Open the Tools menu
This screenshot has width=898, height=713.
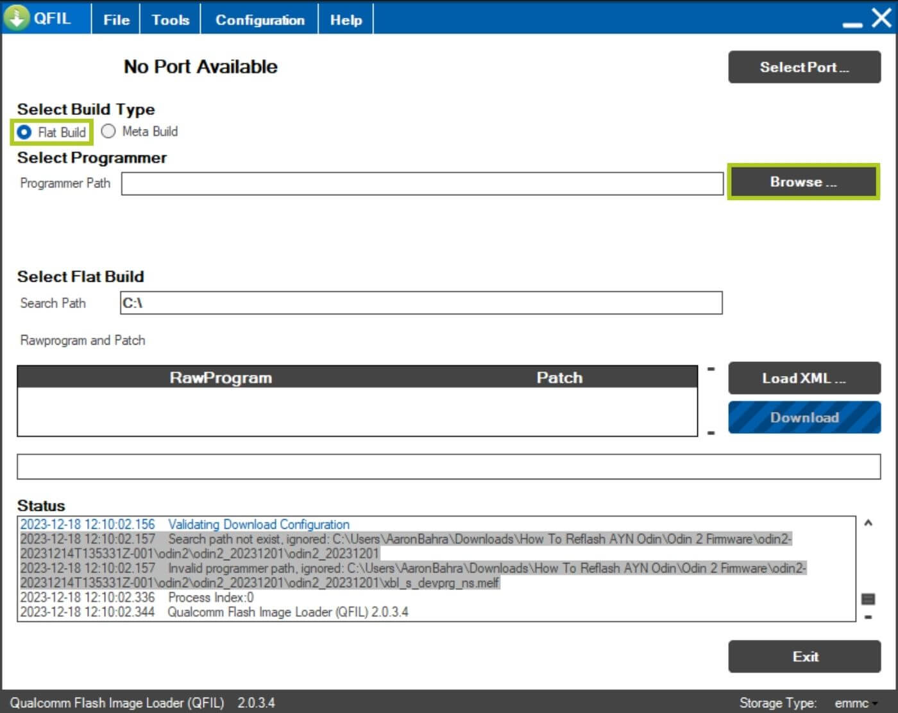[170, 20]
